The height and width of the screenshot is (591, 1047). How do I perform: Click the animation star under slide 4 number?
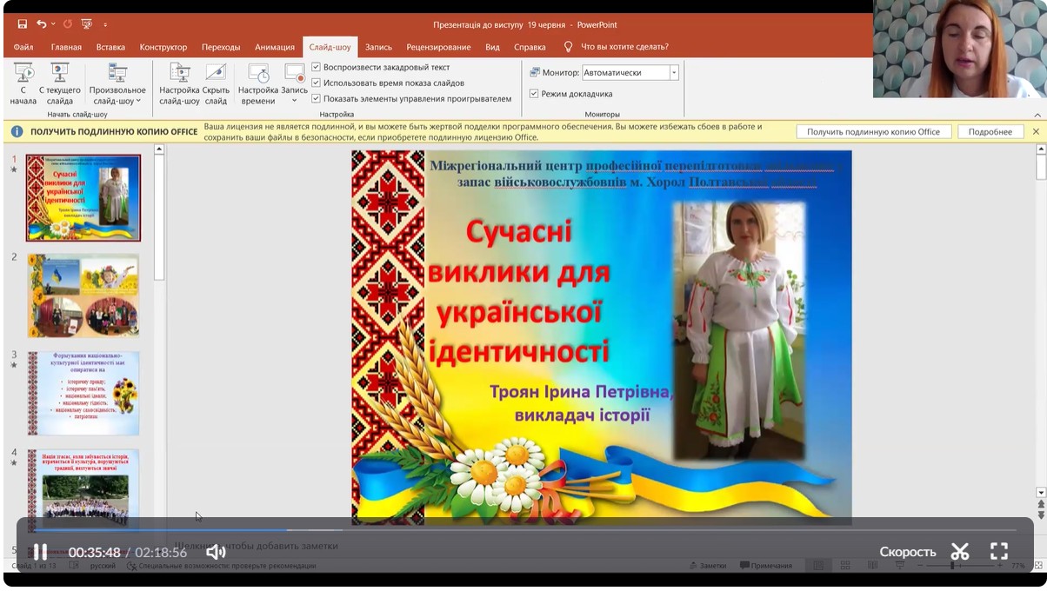tap(14, 462)
